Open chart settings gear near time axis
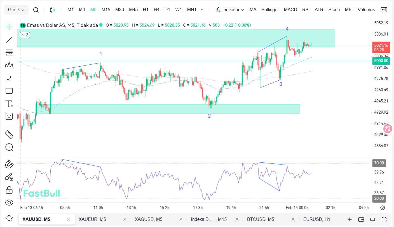 [x=383, y=208]
